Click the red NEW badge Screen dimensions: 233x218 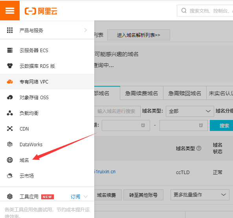tap(48, 197)
